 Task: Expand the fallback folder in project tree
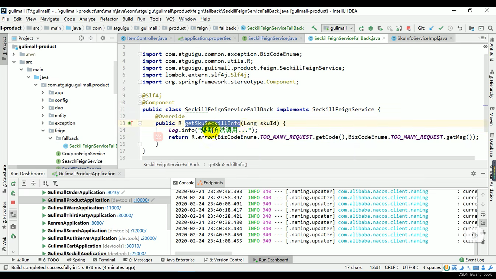click(50, 138)
